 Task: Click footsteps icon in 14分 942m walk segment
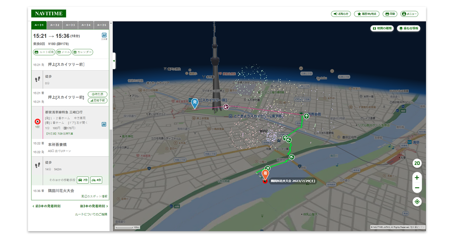(37, 166)
